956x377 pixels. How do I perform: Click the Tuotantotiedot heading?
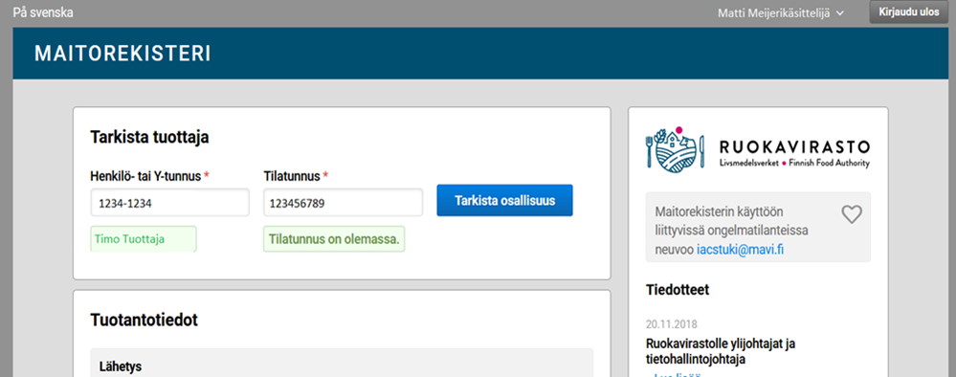point(144,320)
